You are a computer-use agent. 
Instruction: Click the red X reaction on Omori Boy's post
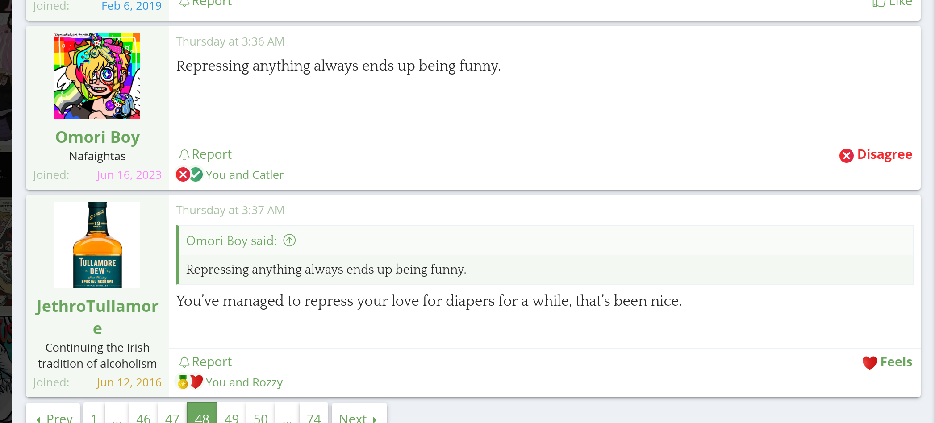183,174
